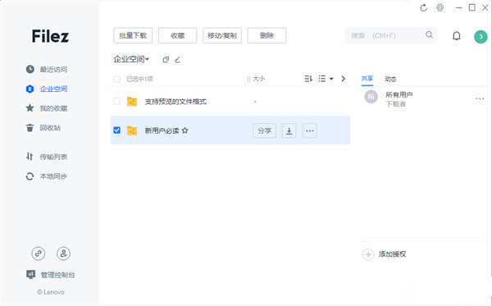The width and height of the screenshot is (492, 306).
Task: Open the 支持预览的文件格式 folder
Action: (175, 102)
